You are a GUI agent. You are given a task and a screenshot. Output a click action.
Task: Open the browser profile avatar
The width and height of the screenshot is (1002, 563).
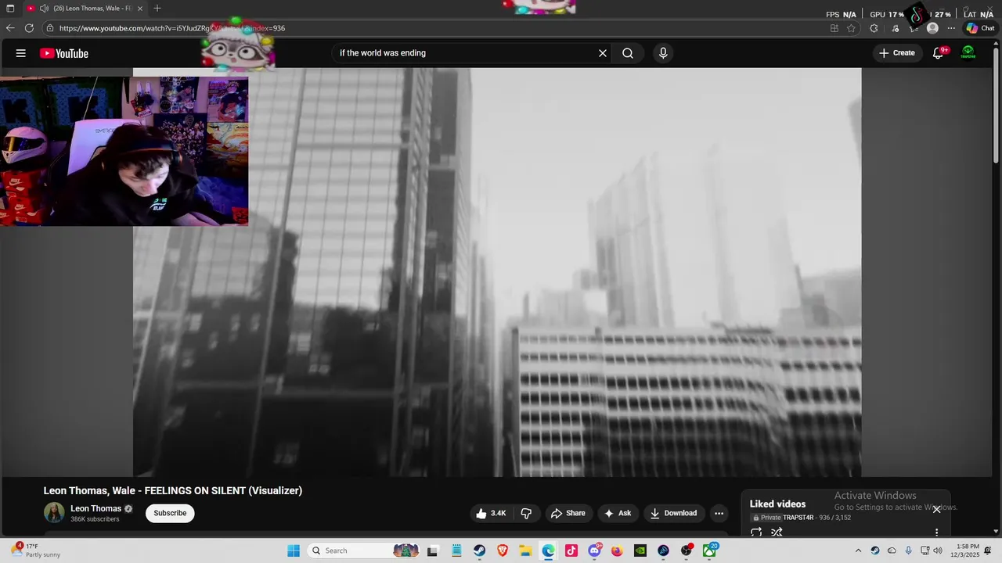932,28
